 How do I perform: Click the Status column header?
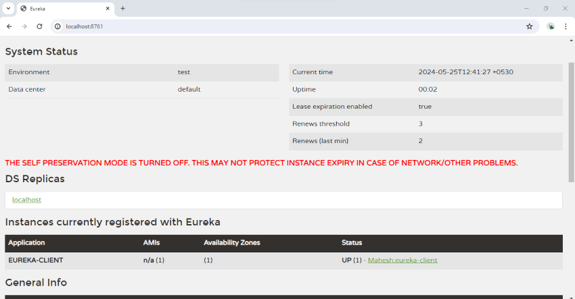[352, 242]
